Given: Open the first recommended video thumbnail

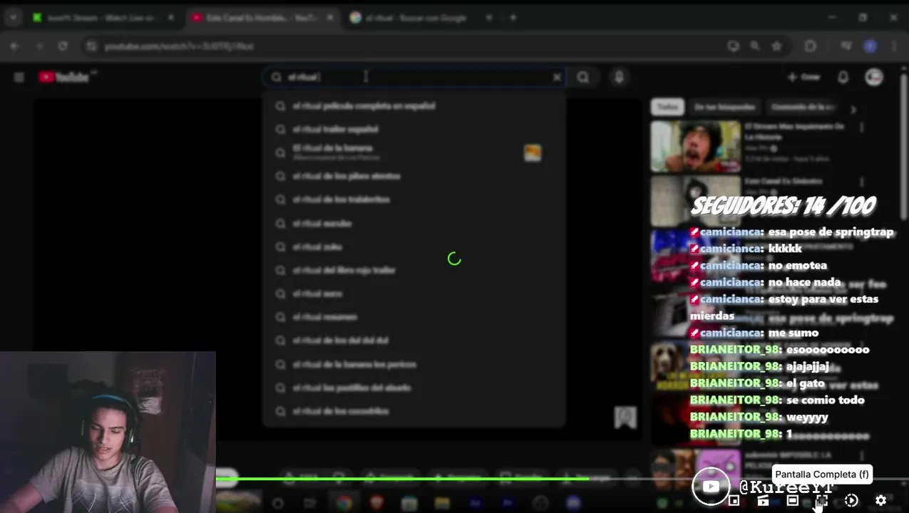Looking at the screenshot, I should [x=695, y=146].
